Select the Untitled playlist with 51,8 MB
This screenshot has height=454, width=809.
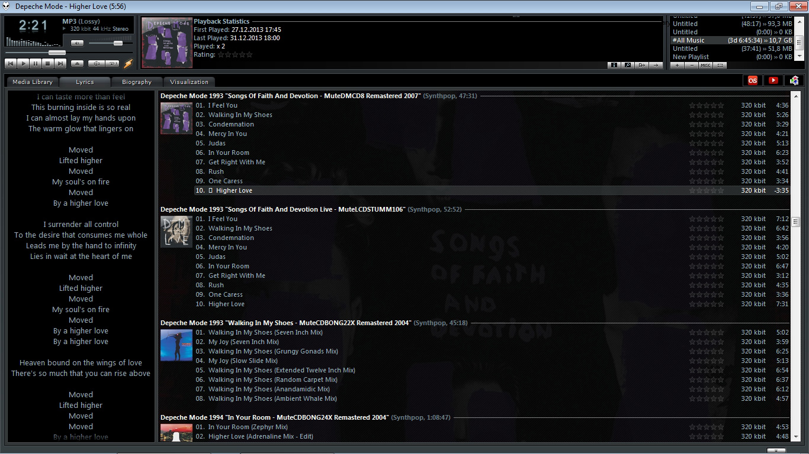732,48
